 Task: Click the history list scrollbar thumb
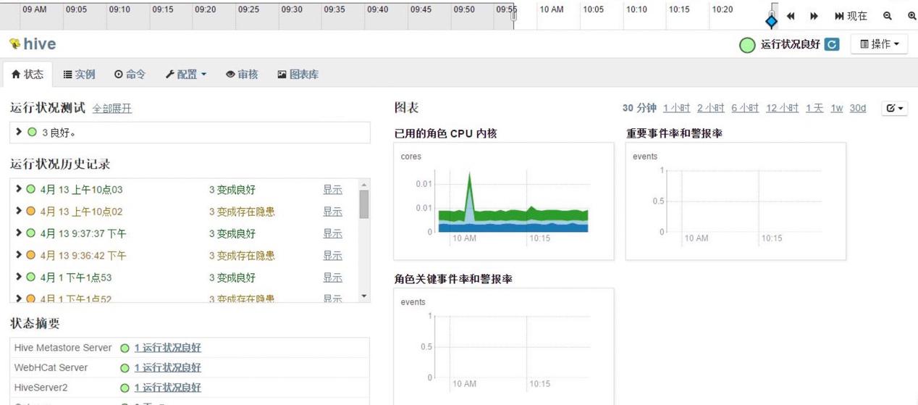click(364, 204)
